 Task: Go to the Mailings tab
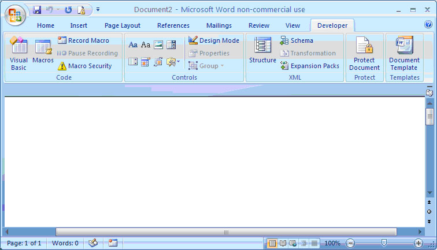(x=218, y=25)
